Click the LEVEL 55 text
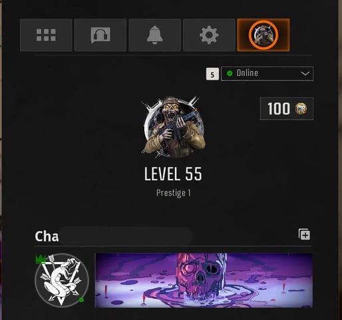Screen dimensions: 342x320 point(173,174)
